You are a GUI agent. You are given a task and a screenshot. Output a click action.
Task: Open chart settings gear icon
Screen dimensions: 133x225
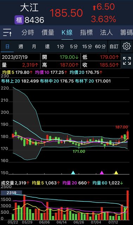click(x=127, y=46)
